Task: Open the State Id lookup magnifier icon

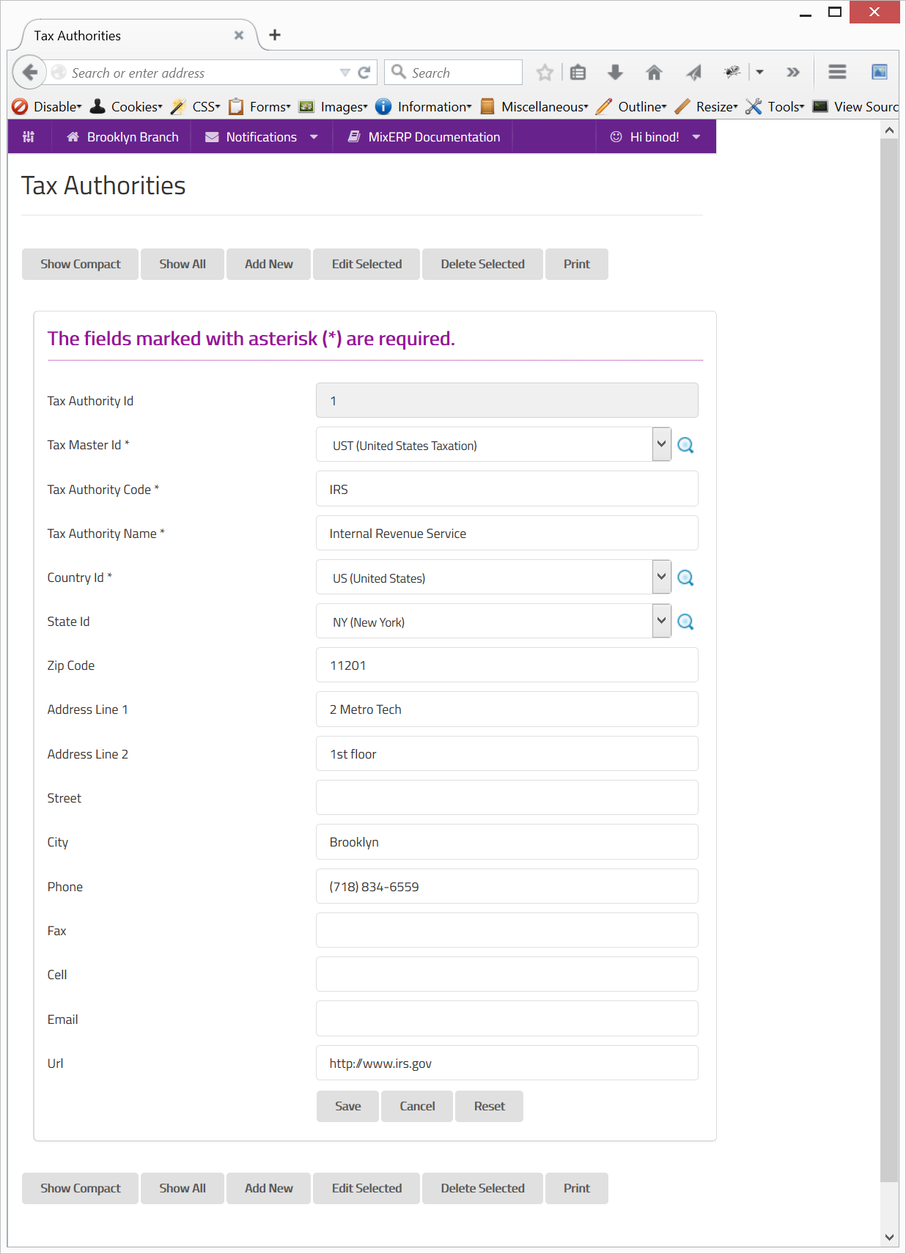Action: [685, 622]
